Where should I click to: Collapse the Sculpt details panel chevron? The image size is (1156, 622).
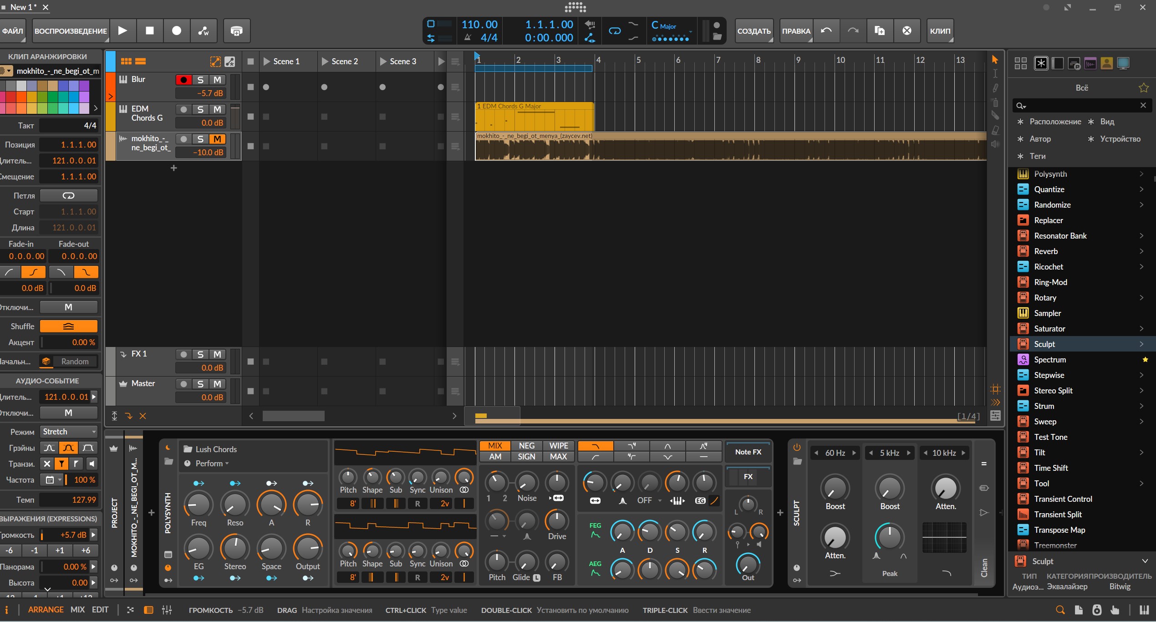point(1145,561)
